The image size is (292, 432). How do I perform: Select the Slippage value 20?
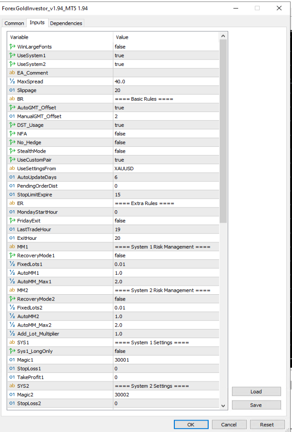click(118, 90)
